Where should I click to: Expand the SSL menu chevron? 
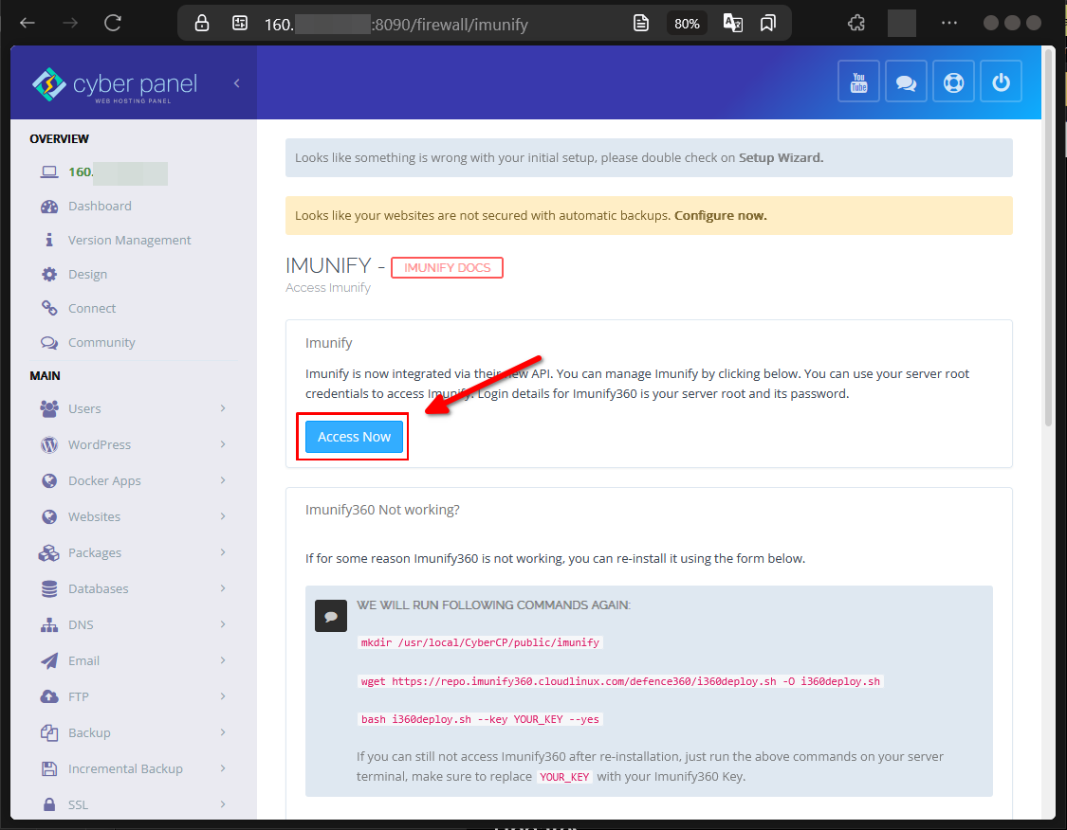[x=223, y=804]
